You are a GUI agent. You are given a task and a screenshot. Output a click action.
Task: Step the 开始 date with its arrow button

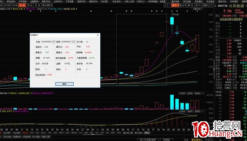(54, 42)
